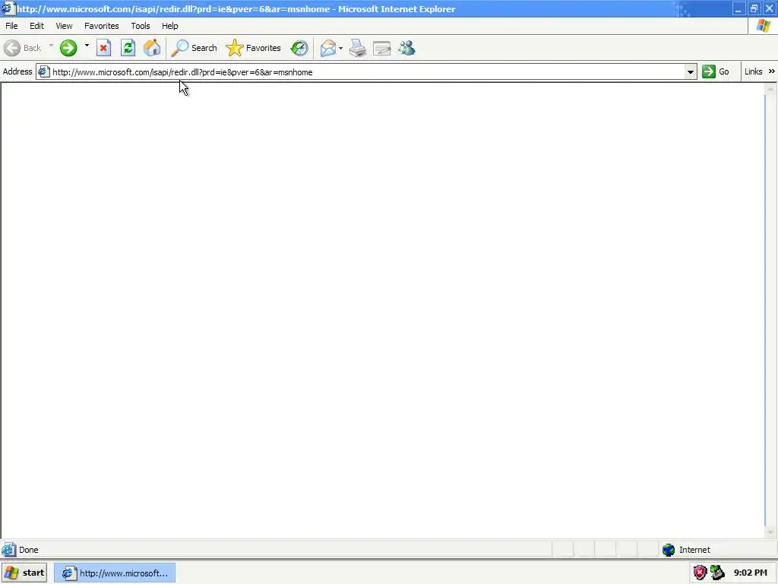Click the scrollbar down arrow
This screenshot has width=778, height=584.
770,533
